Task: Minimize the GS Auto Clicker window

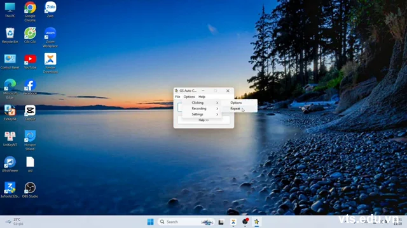Action: point(203,91)
